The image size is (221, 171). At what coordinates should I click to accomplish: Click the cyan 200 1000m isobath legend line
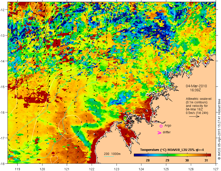click(x=109, y=156)
